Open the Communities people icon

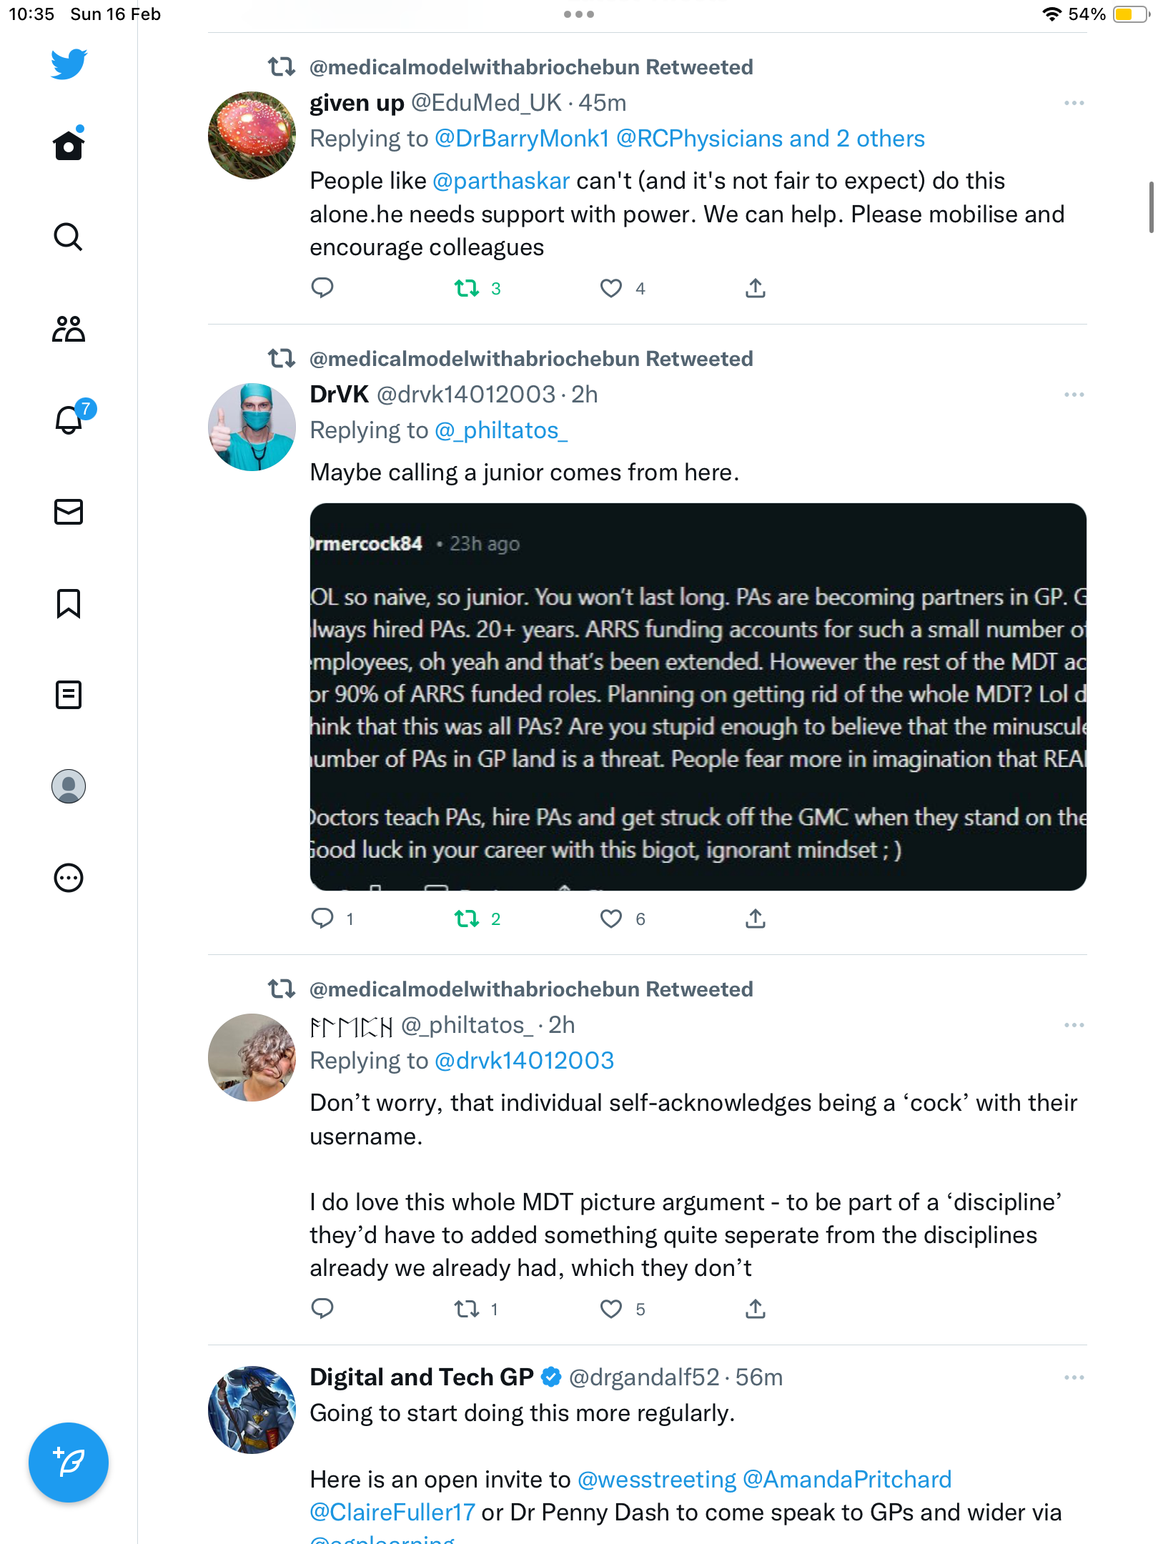click(x=69, y=329)
